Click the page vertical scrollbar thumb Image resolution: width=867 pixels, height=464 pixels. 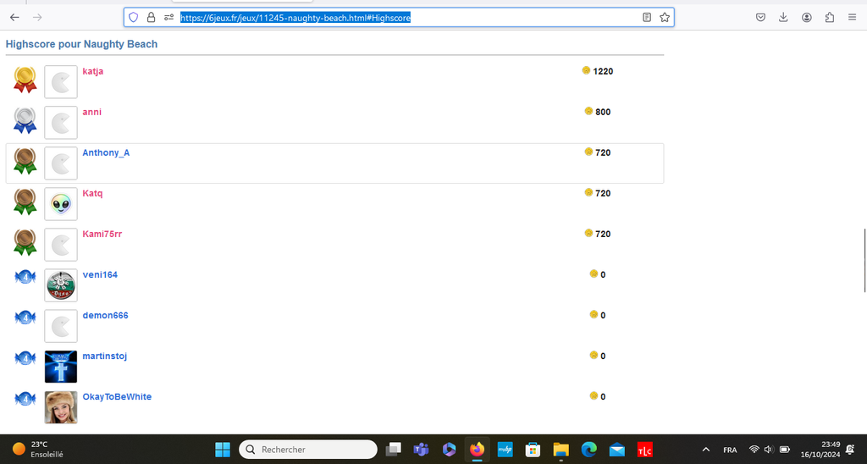(x=863, y=260)
